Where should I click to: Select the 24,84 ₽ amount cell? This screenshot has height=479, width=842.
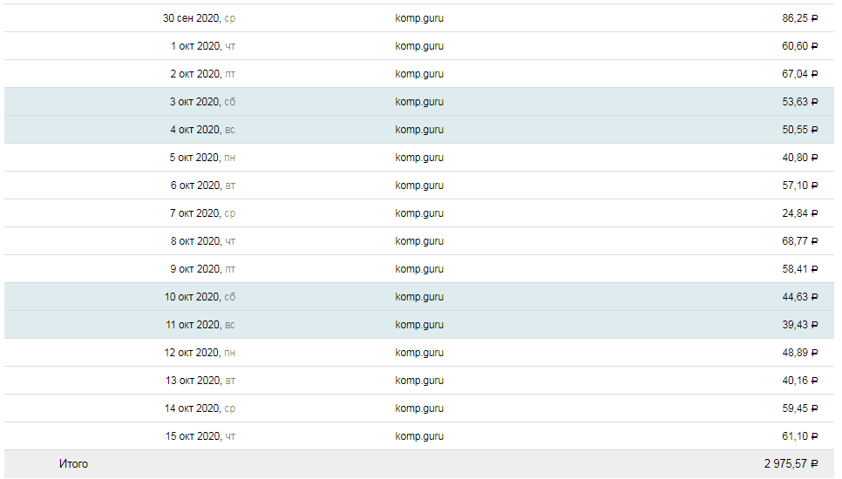pyautogui.click(x=800, y=213)
